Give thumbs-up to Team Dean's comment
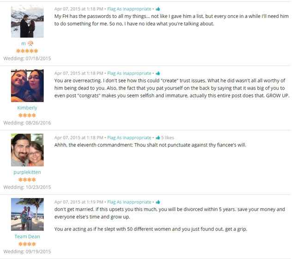Image resolution: width=293 pixels, height=259 pixels. click(x=158, y=202)
